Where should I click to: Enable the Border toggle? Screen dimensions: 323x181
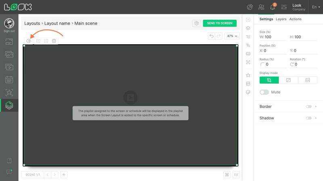pos(308,107)
